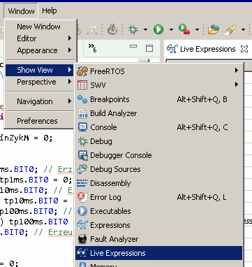This screenshot has height=267, width=252.
Task: Click the Debug Sources icon
Action: (82, 169)
